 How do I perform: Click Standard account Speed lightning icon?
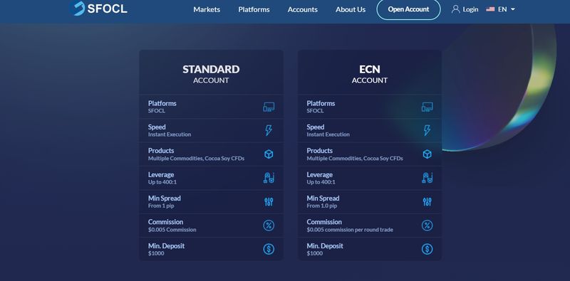point(269,130)
